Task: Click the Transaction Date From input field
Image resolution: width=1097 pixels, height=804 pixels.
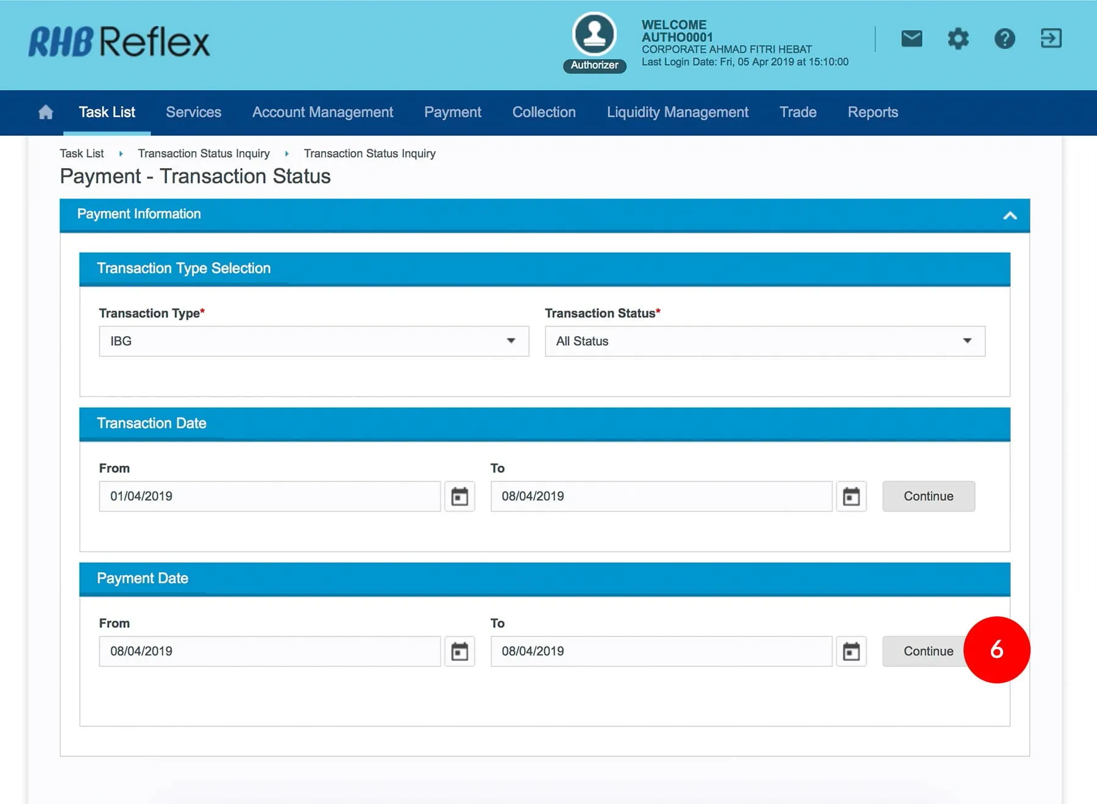Action: [269, 496]
